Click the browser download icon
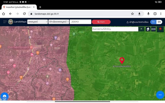The height and width of the screenshot is (103, 165). tap(139, 14)
